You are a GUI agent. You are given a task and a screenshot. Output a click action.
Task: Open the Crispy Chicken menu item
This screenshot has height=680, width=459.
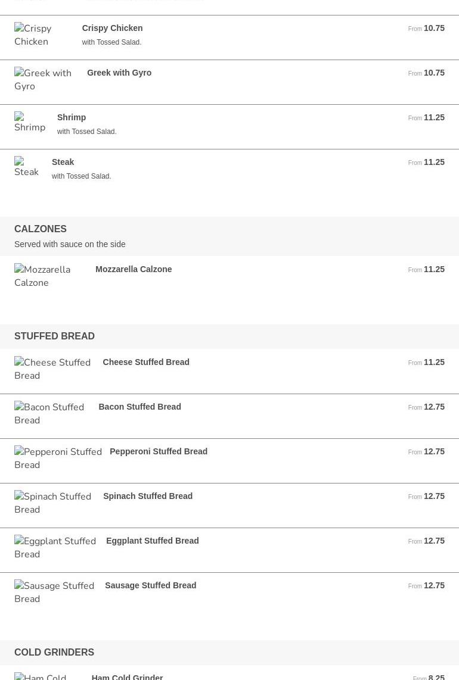[x=112, y=28]
